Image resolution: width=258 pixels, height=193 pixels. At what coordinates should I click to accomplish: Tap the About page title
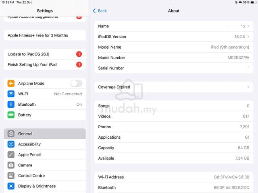click(174, 11)
